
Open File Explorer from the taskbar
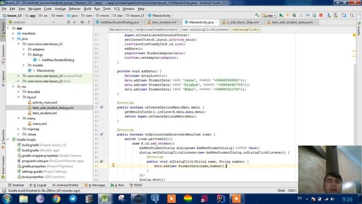tap(23, 199)
